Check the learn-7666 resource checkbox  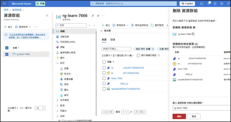pos(104,78)
